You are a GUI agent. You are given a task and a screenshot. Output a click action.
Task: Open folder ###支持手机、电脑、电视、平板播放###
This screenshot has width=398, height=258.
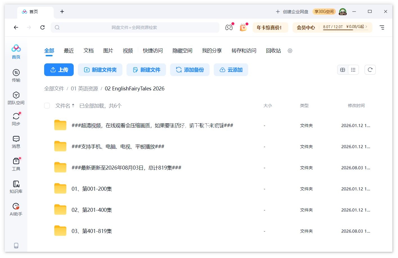point(118,146)
